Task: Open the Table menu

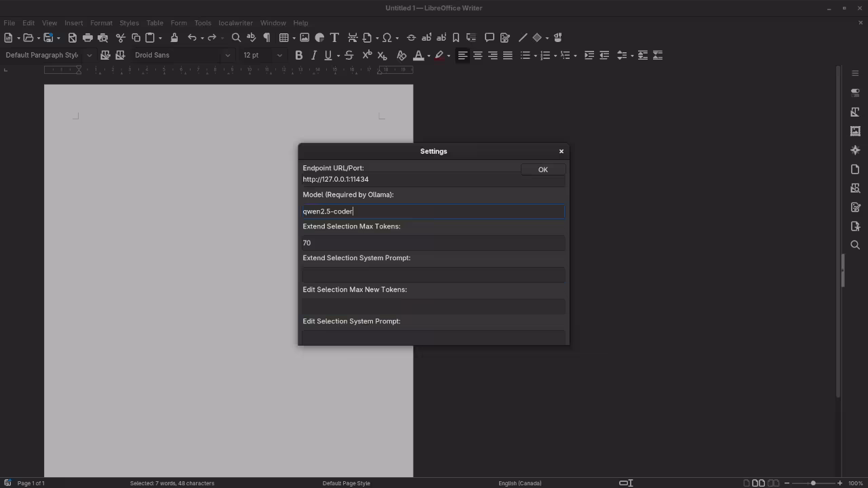Action: click(155, 22)
